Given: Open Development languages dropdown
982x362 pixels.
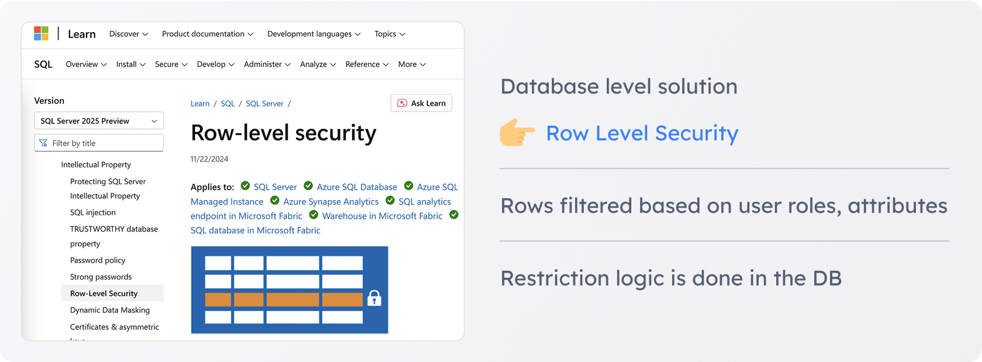Looking at the screenshot, I should [x=314, y=34].
